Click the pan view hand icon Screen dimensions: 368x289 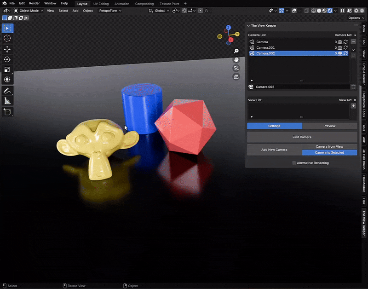coord(236,60)
